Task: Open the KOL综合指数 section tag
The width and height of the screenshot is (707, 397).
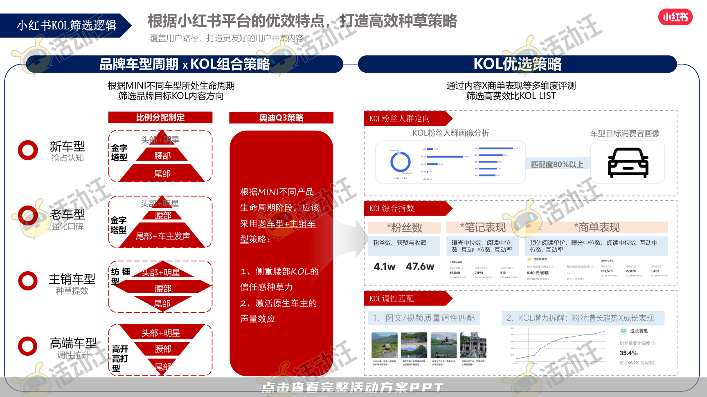Action: coord(408,208)
